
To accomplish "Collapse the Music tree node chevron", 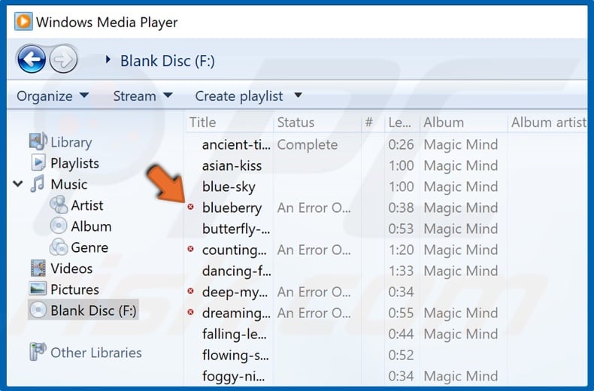I will (x=18, y=184).
